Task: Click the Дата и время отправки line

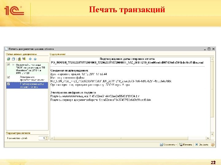Action: [x=79, y=74]
